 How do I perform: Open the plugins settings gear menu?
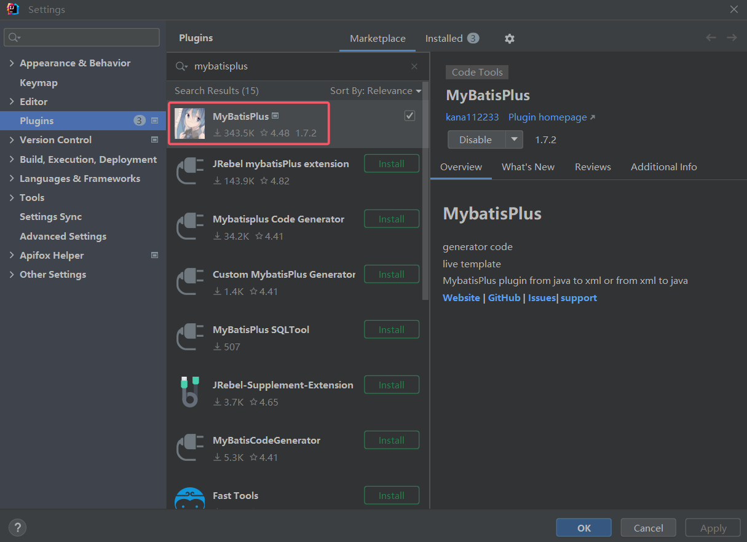[509, 38]
